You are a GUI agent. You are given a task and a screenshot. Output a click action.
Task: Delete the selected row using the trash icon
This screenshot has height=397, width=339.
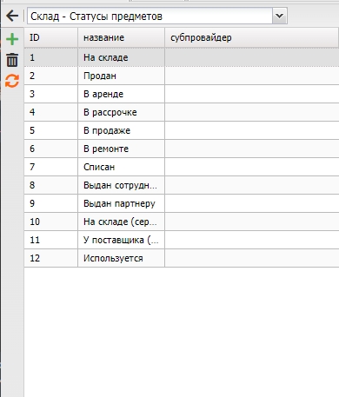tap(12, 60)
